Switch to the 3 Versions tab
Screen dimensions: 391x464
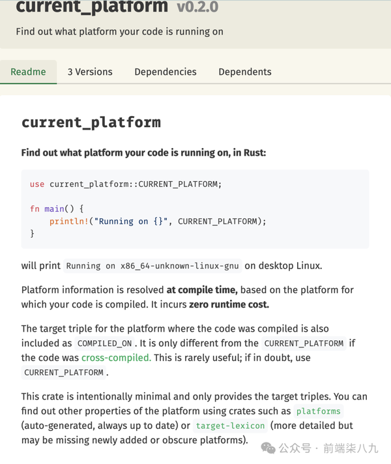point(90,72)
